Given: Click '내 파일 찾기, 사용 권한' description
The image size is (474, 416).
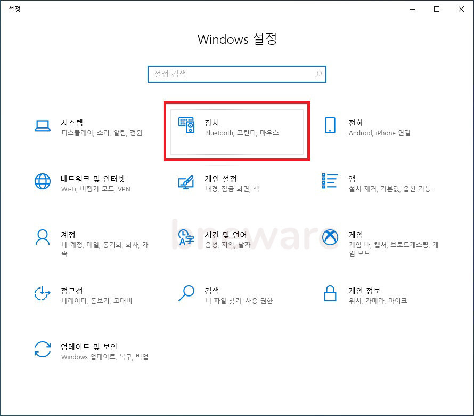Looking at the screenshot, I should pos(239,301).
